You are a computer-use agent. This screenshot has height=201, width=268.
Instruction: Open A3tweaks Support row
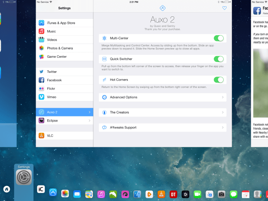(x=162, y=127)
